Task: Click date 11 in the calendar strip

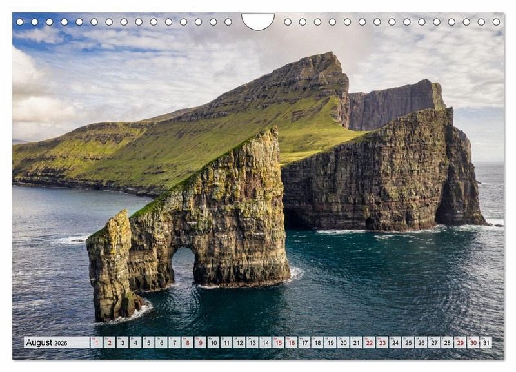Action: pyautogui.click(x=226, y=342)
